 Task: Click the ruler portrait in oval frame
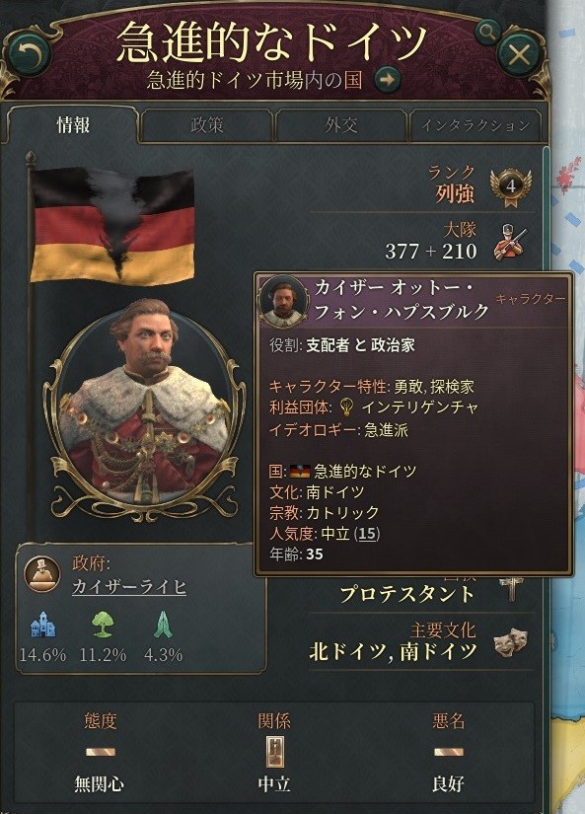click(x=145, y=407)
